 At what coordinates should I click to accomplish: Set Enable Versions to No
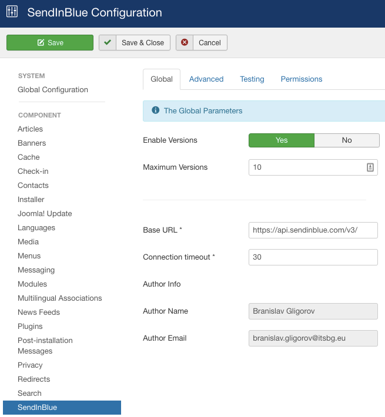pos(347,140)
